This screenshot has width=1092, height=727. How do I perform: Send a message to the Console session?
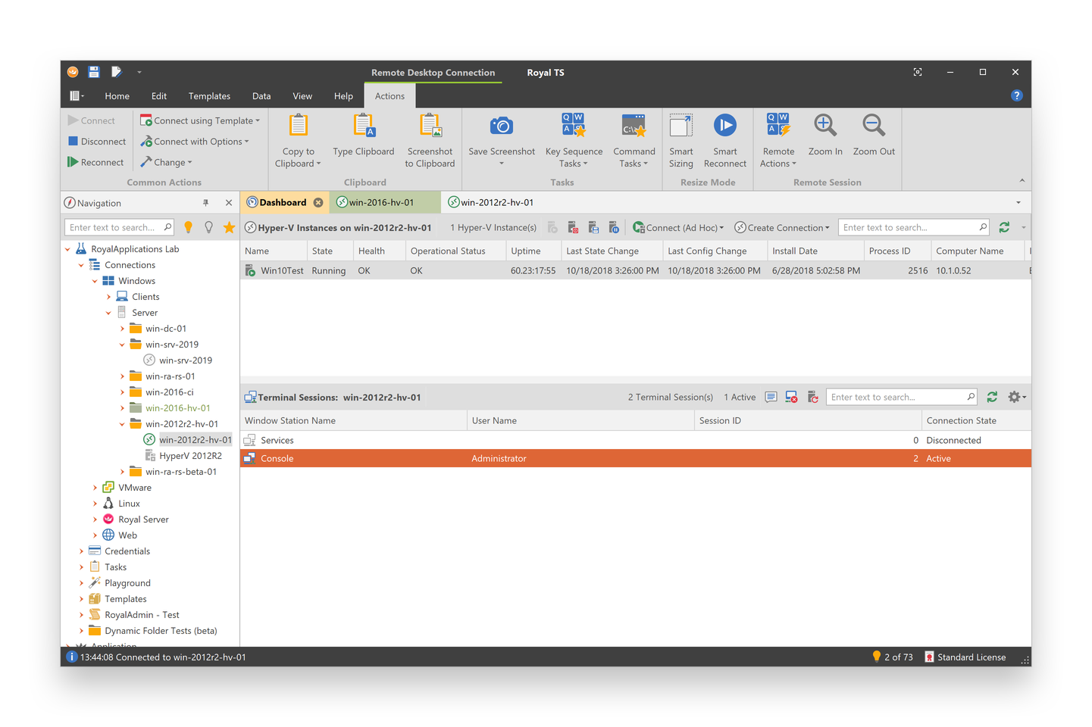(x=771, y=397)
